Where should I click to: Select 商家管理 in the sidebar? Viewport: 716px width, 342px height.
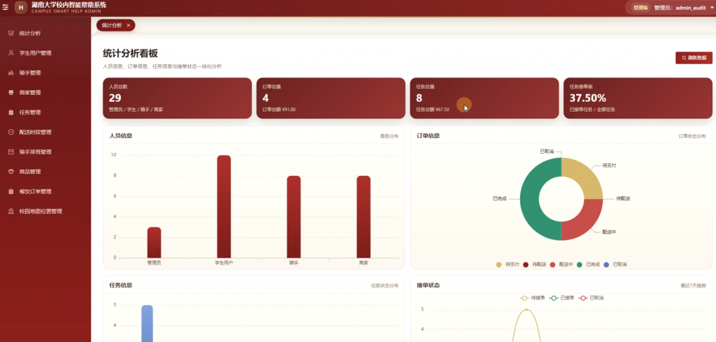click(45, 93)
